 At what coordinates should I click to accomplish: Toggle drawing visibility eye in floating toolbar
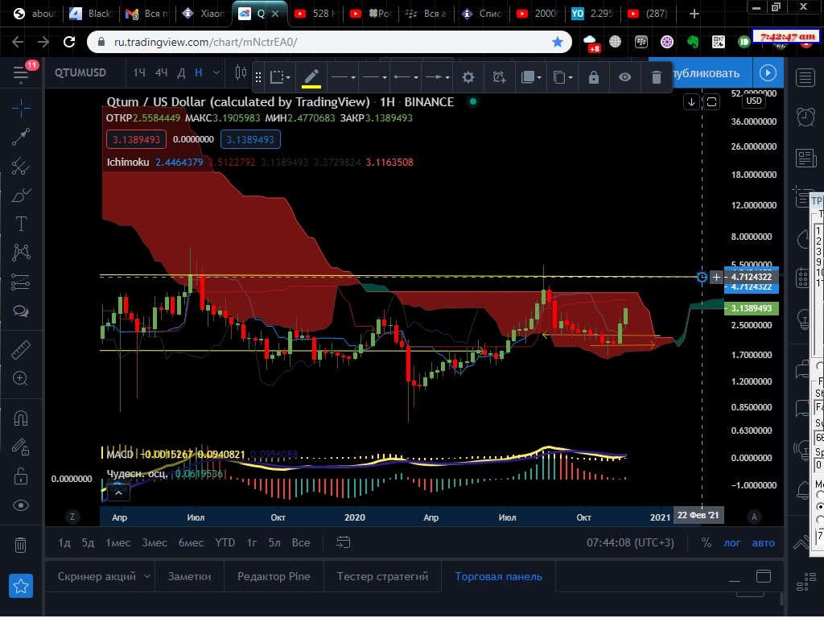624,77
